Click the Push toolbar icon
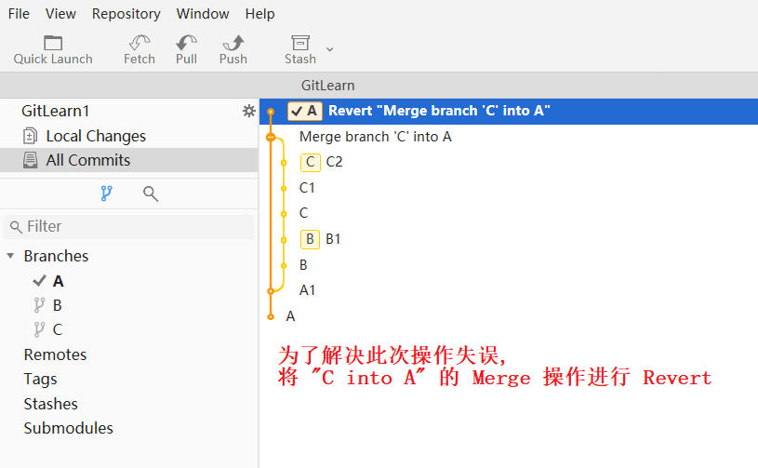The height and width of the screenshot is (468, 758). click(x=233, y=43)
